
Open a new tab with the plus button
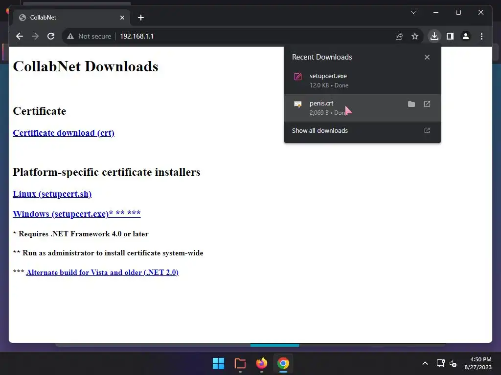click(x=141, y=18)
